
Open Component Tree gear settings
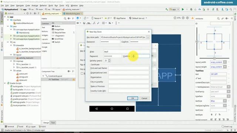[69, 71]
